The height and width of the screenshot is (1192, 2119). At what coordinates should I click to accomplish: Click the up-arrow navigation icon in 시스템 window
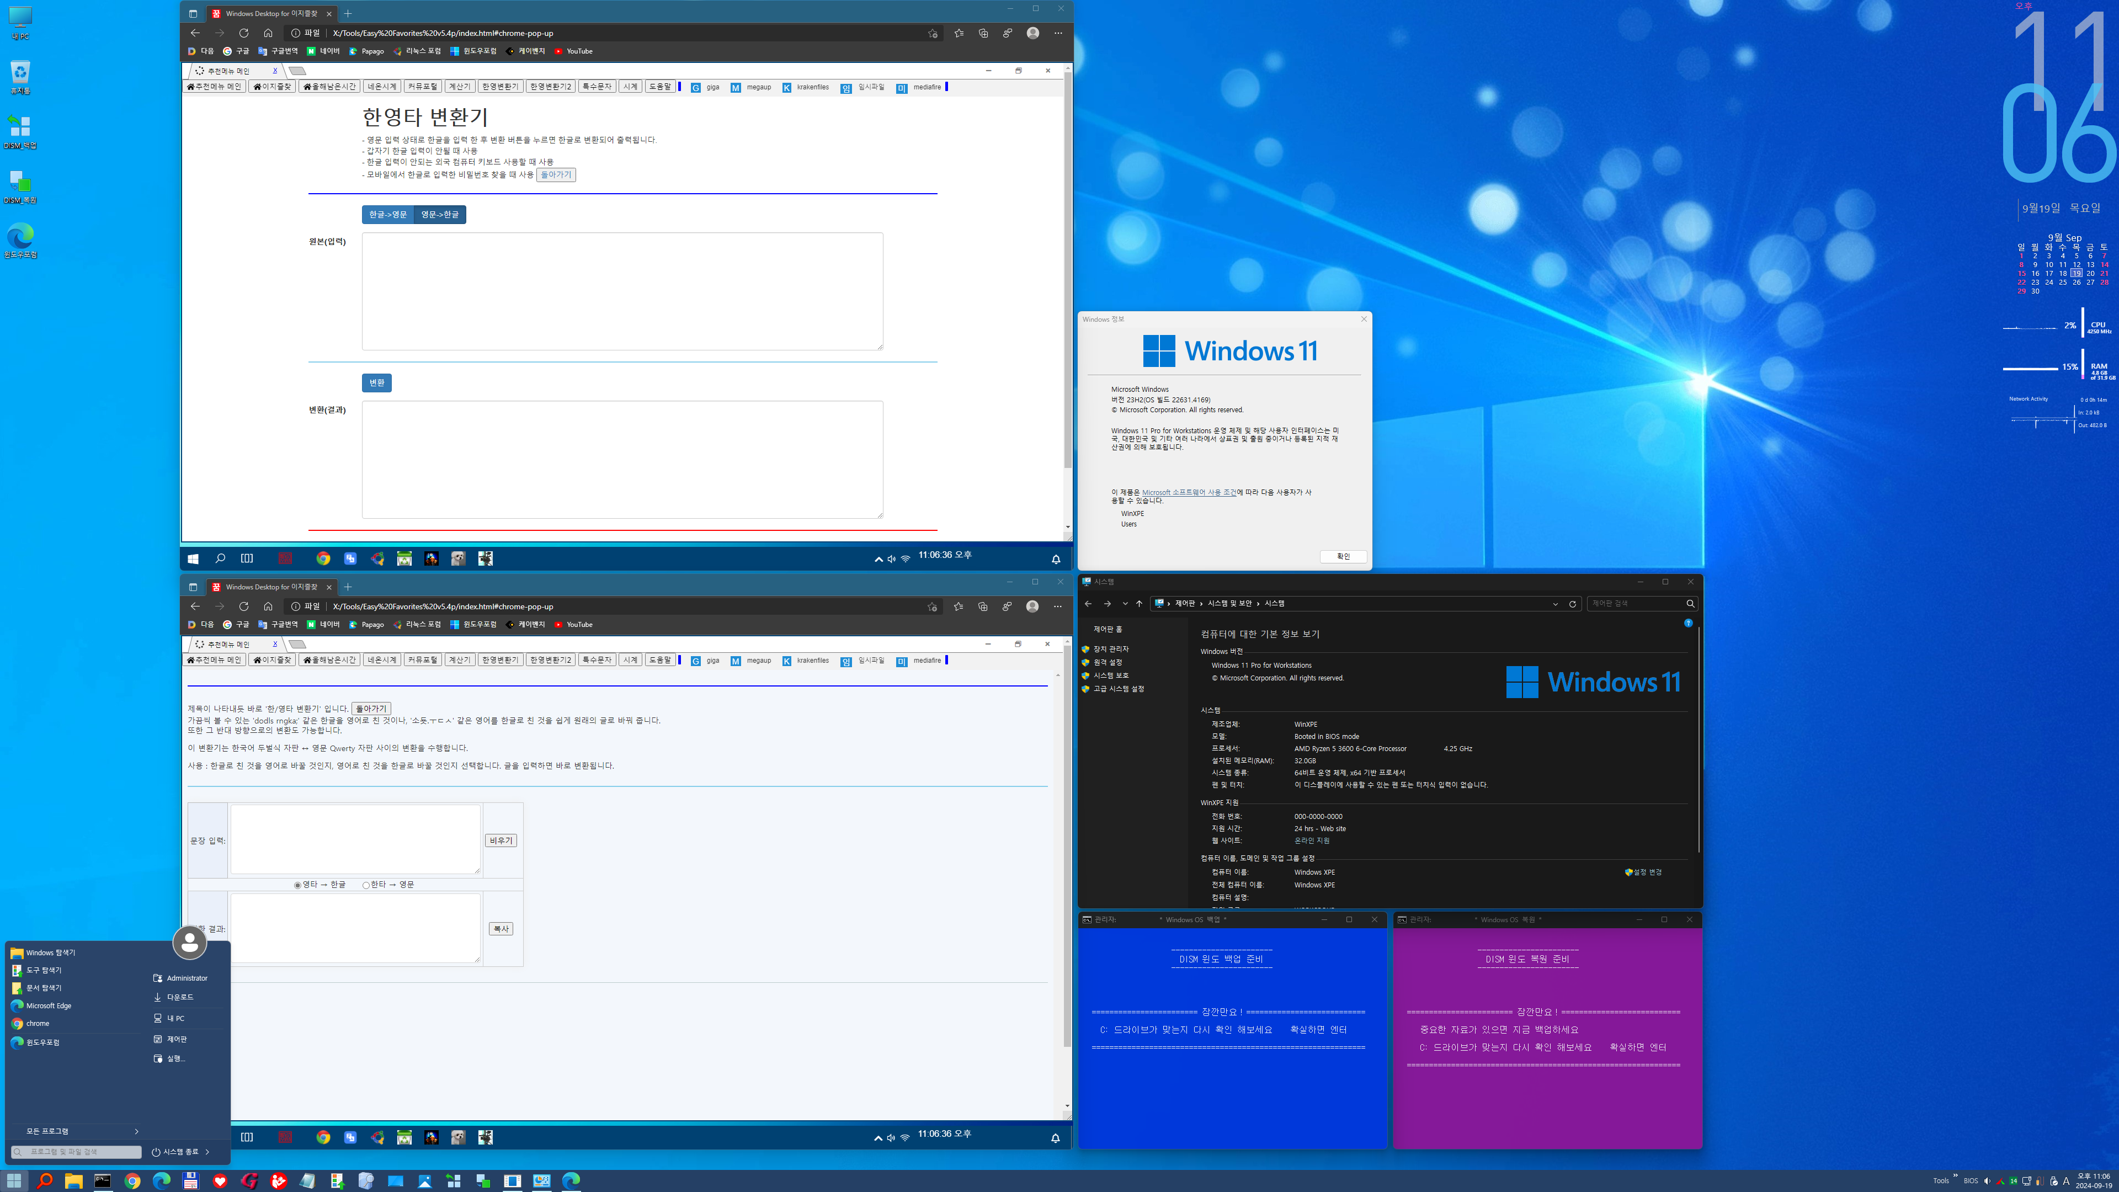pyautogui.click(x=1140, y=604)
